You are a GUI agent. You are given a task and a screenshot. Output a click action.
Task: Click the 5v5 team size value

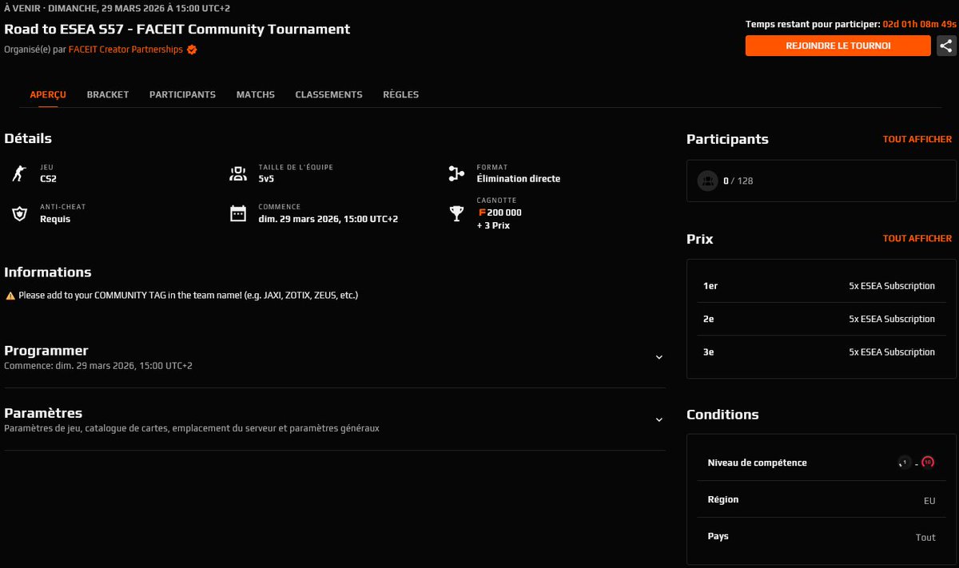click(x=266, y=179)
